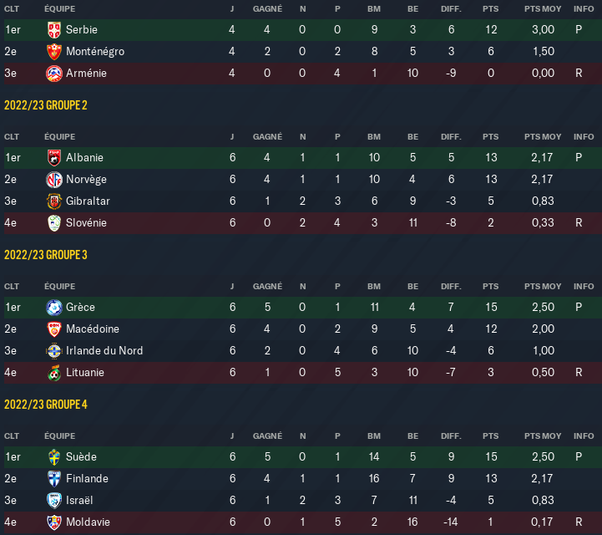Open the Arménie team name
602x535 pixels.
86,73
